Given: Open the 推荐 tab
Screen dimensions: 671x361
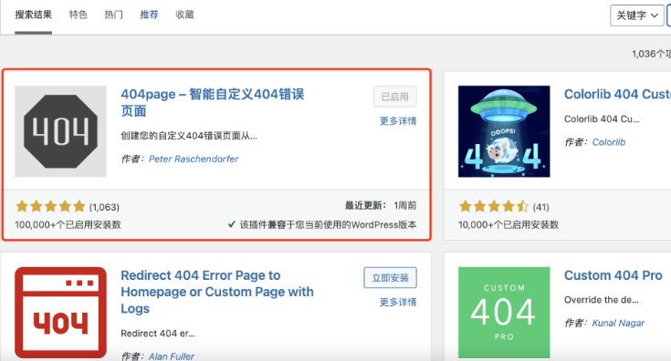Looking at the screenshot, I should [149, 15].
